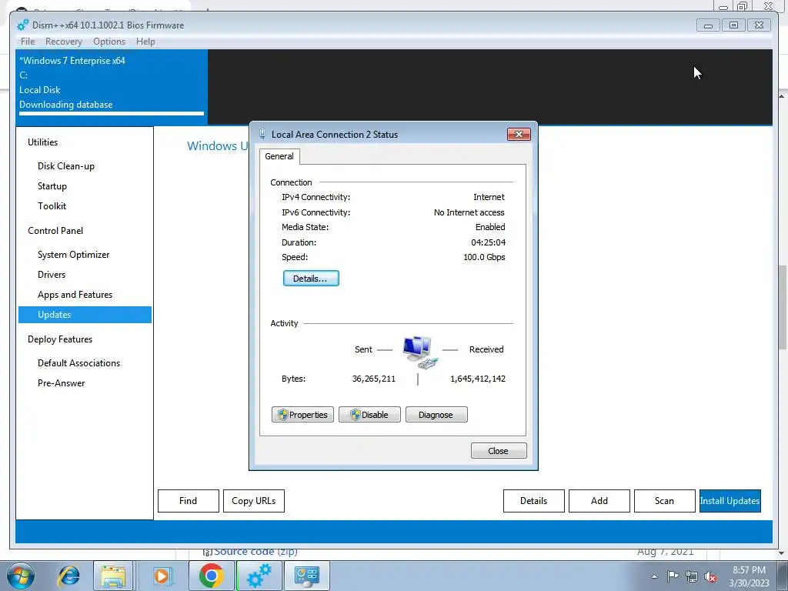Click network tray icon
The image size is (788, 591).
[x=692, y=576]
